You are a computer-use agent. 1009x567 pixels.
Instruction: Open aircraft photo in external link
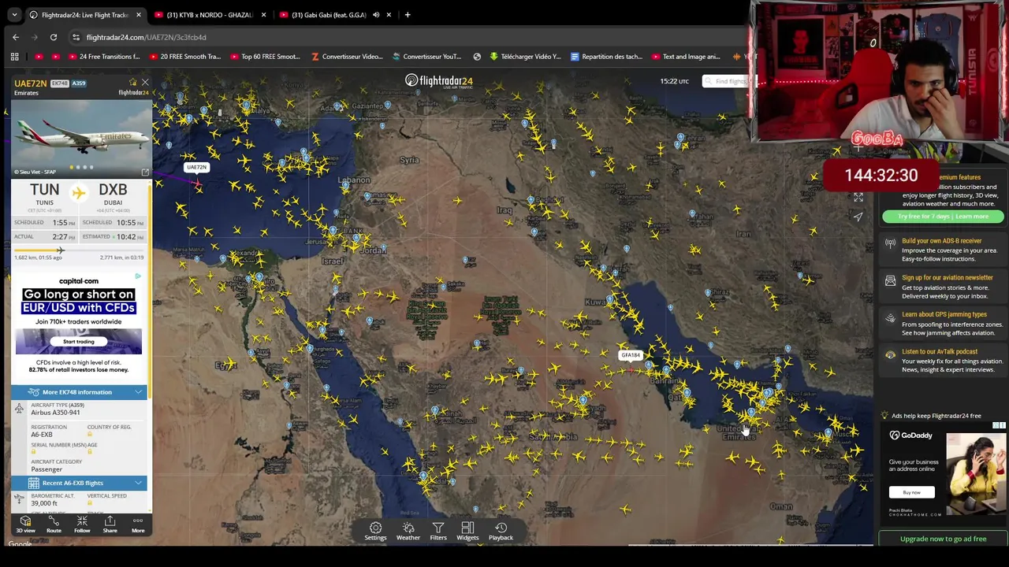[145, 172]
